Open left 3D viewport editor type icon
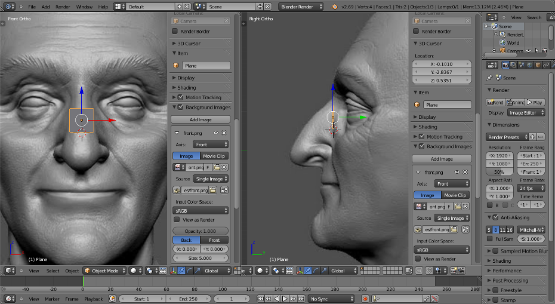555x304 pixels. (x=9, y=271)
